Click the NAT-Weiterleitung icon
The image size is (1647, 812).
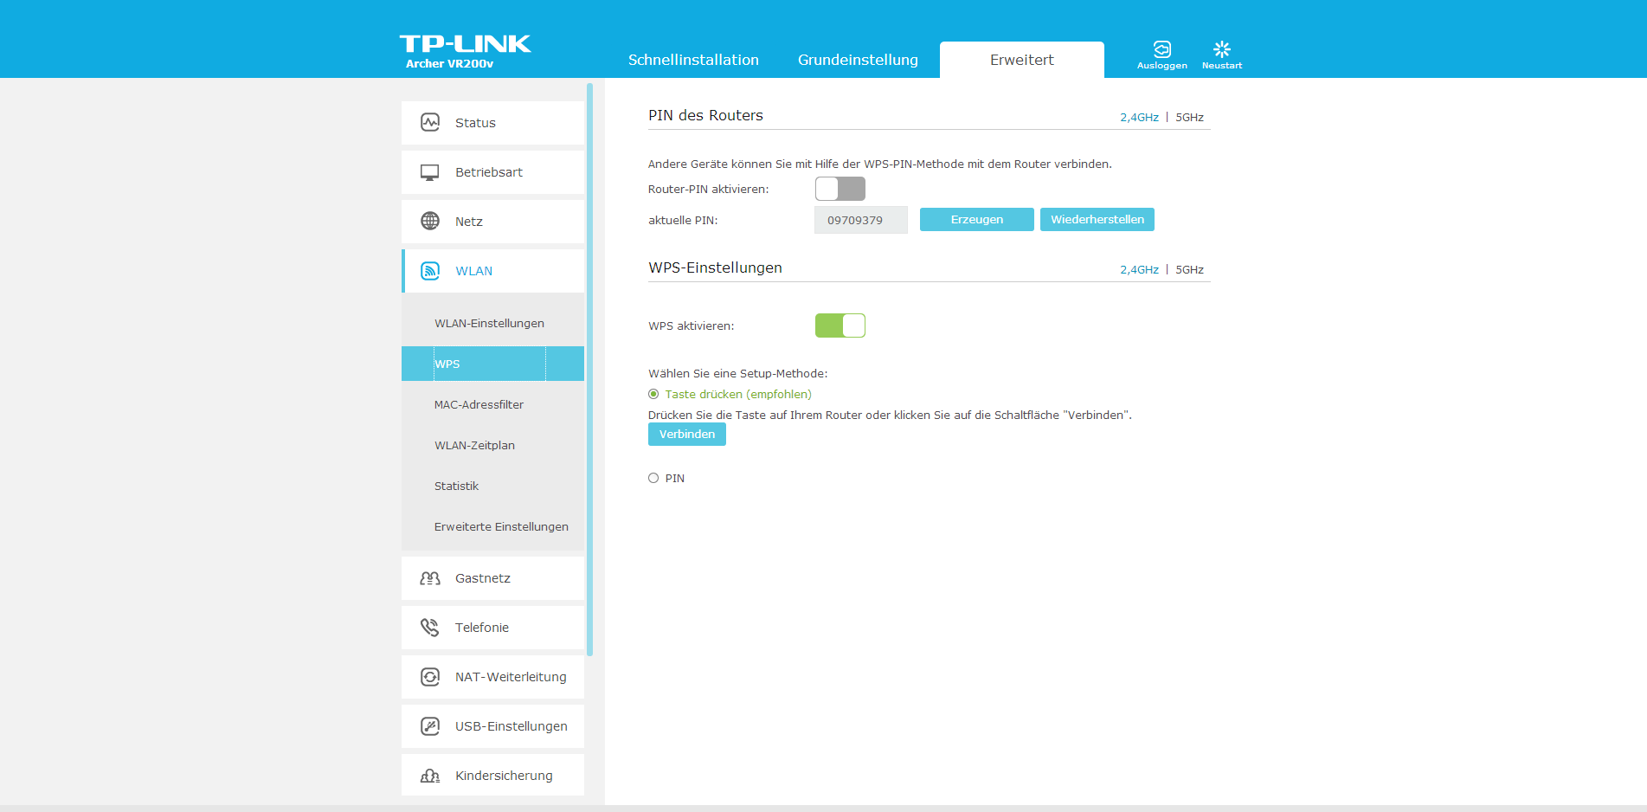tap(430, 677)
